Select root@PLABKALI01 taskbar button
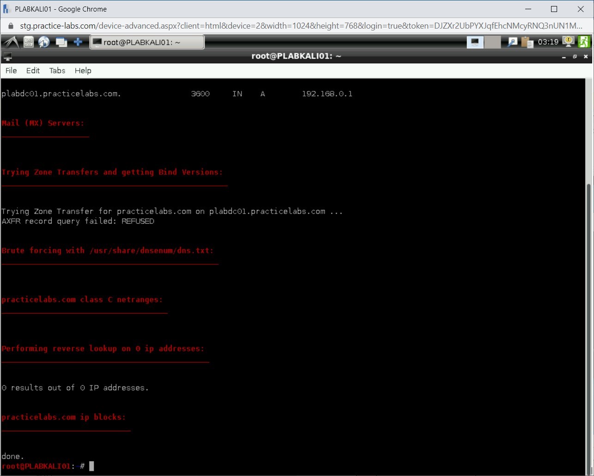 coord(147,42)
